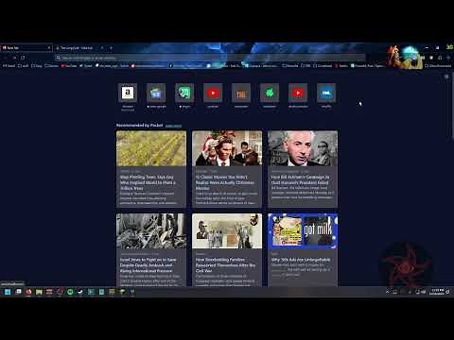Show hidden system tray icons

coord(387,292)
